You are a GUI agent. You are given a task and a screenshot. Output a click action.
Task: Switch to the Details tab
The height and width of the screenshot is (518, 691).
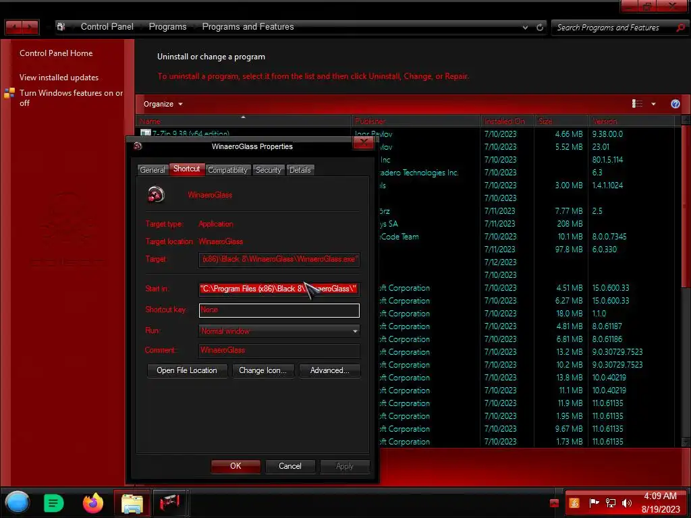pyautogui.click(x=300, y=170)
